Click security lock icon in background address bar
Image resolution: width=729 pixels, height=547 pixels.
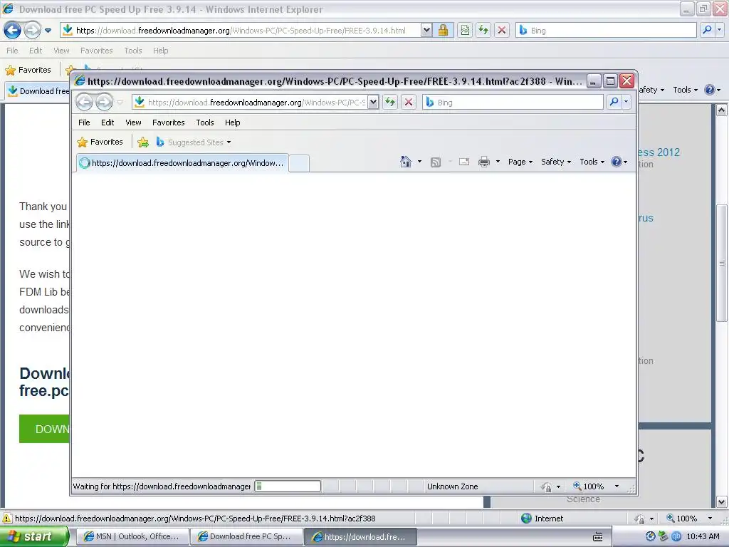pos(444,30)
